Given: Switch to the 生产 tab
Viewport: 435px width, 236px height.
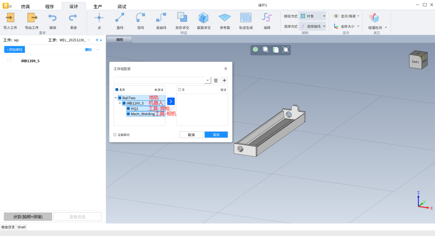Looking at the screenshot, I should [x=98, y=7].
